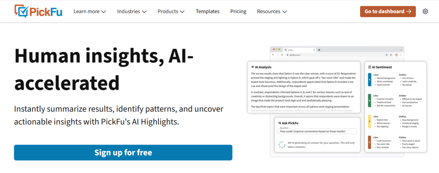Click the new tab plus icon
This screenshot has width=439, height=173.
tap(319, 50)
